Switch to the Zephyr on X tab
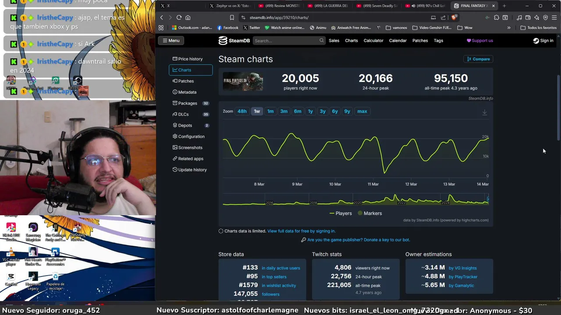 pos(229,6)
